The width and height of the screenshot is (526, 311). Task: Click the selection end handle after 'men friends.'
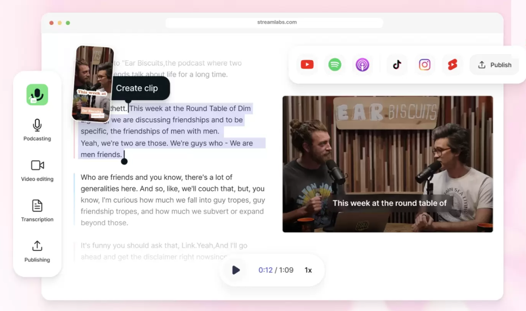click(124, 161)
